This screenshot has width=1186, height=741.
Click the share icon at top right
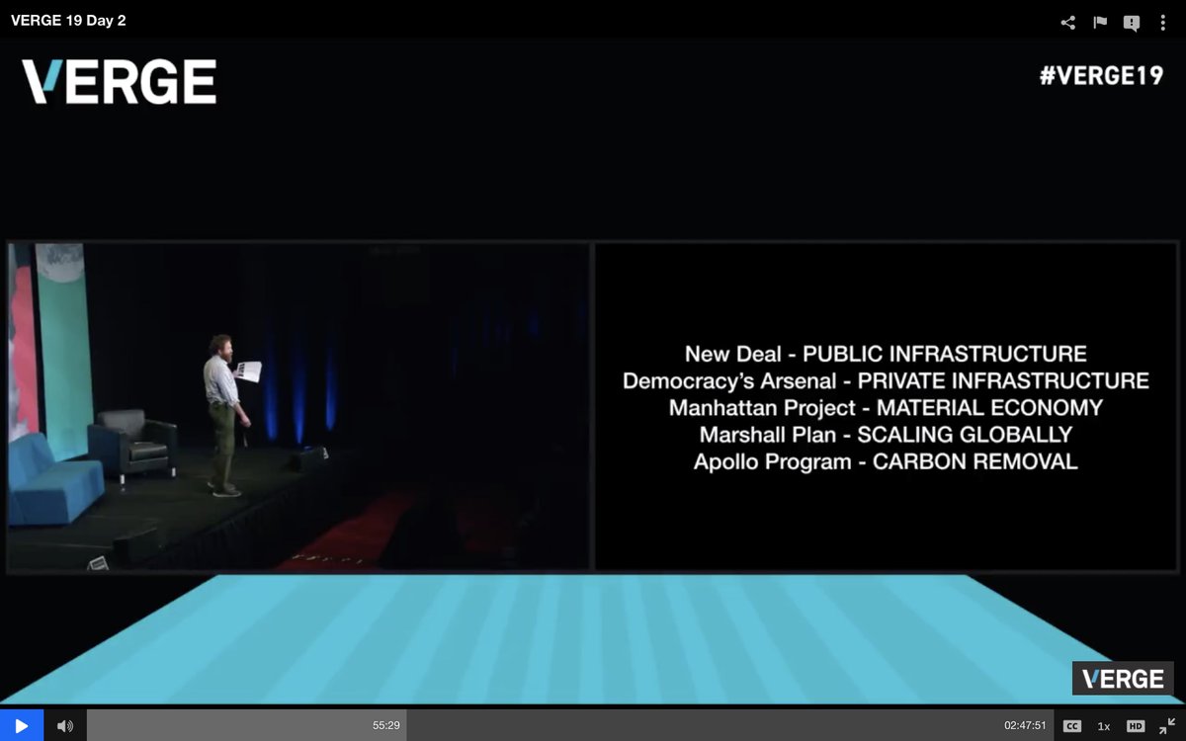[x=1068, y=22]
